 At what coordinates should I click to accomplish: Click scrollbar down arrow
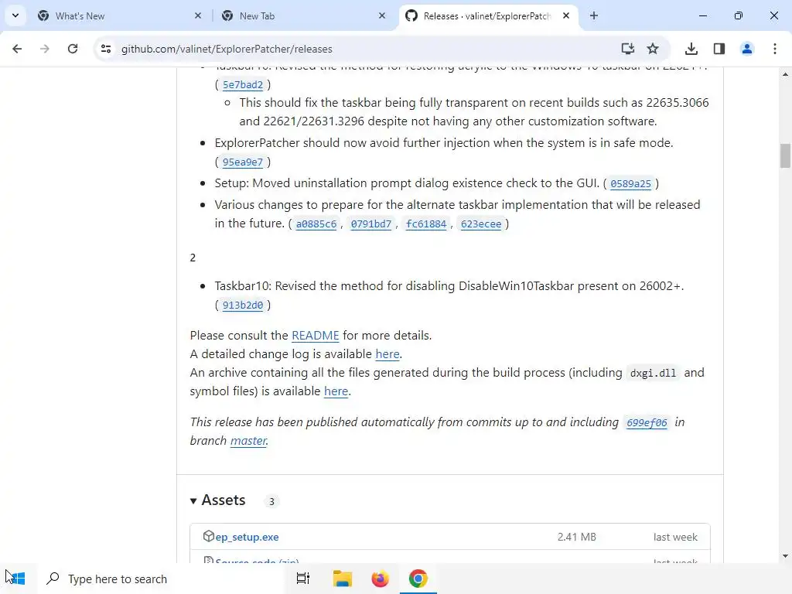coord(785,556)
